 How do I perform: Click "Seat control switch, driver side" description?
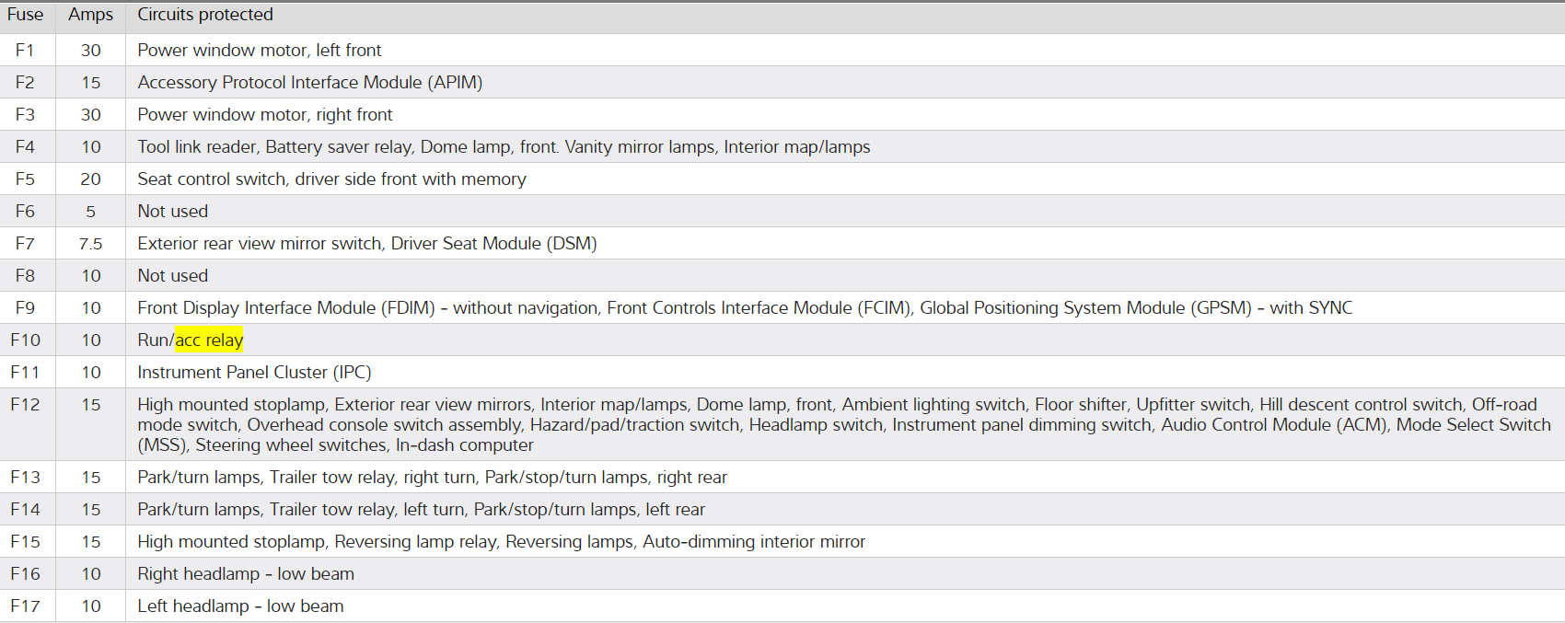click(331, 179)
